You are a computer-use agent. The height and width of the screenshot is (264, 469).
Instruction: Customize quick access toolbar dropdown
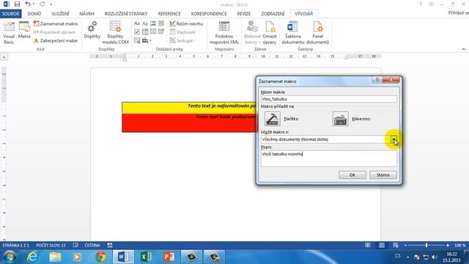point(51,4)
